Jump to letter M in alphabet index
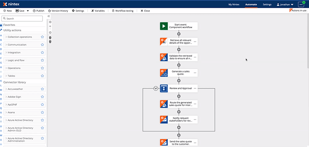The image size is (309, 147). (x=1, y=90)
